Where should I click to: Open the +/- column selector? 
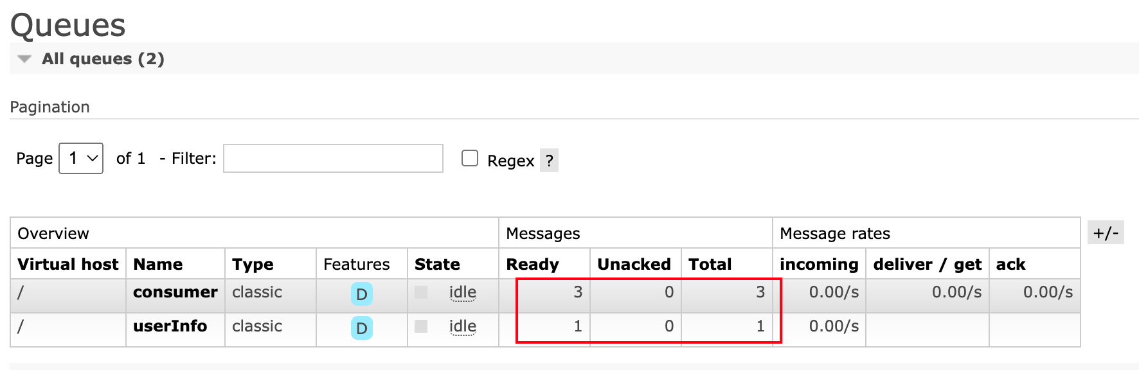coord(1106,233)
